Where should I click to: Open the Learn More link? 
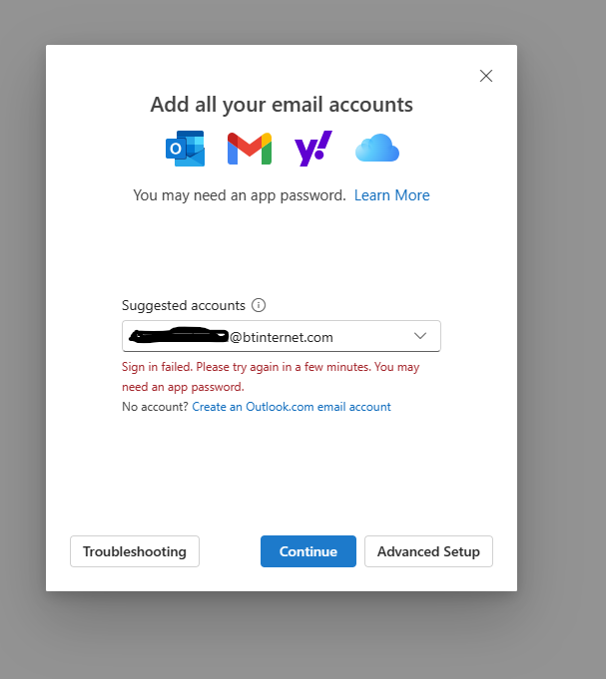391,195
